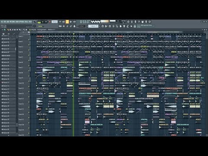Open the playlist magnet snap menu

(4, 29)
